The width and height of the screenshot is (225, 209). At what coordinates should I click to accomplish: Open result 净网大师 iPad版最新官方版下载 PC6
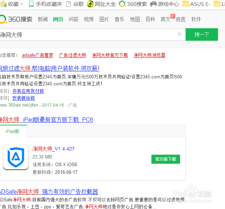[46, 119]
